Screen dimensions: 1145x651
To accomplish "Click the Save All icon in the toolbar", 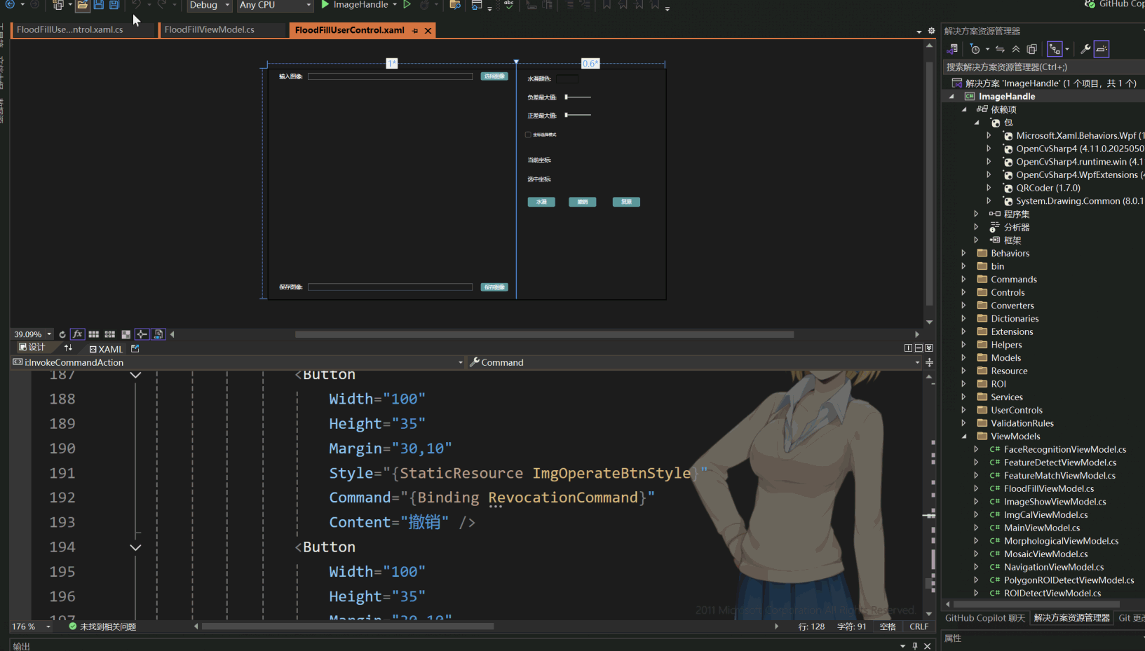I will [112, 5].
